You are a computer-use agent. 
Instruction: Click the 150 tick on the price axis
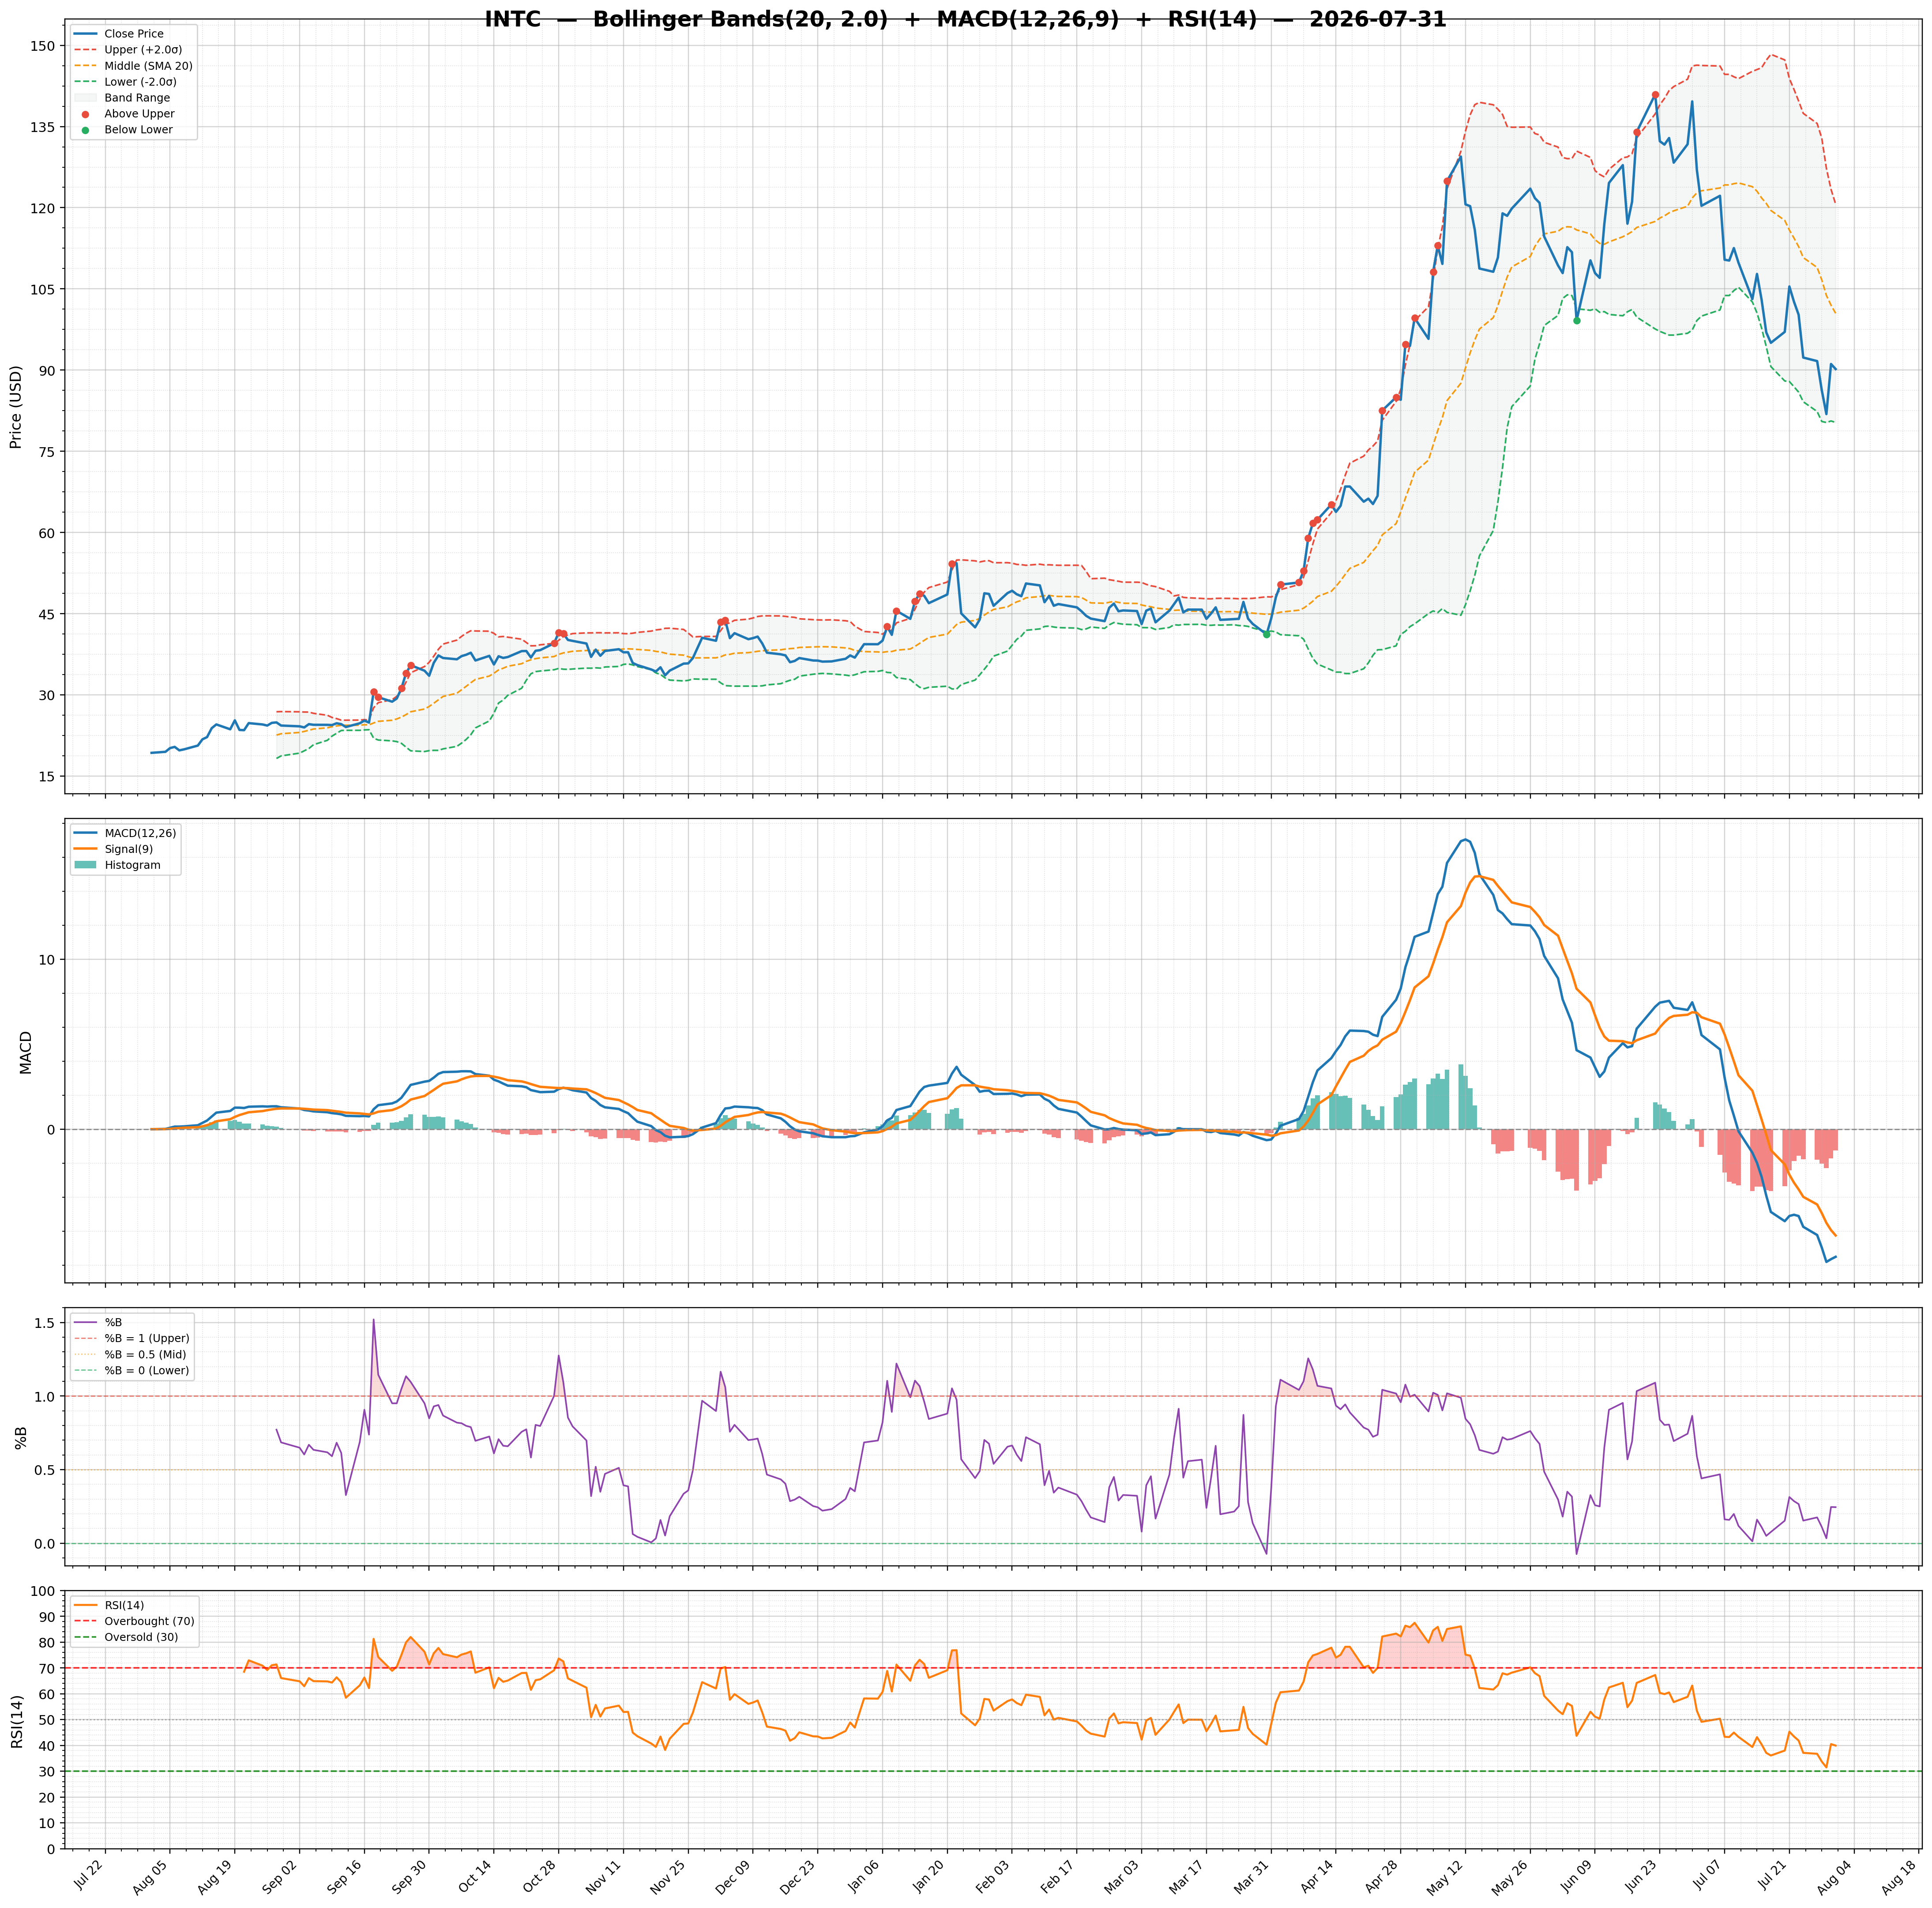click(42, 46)
